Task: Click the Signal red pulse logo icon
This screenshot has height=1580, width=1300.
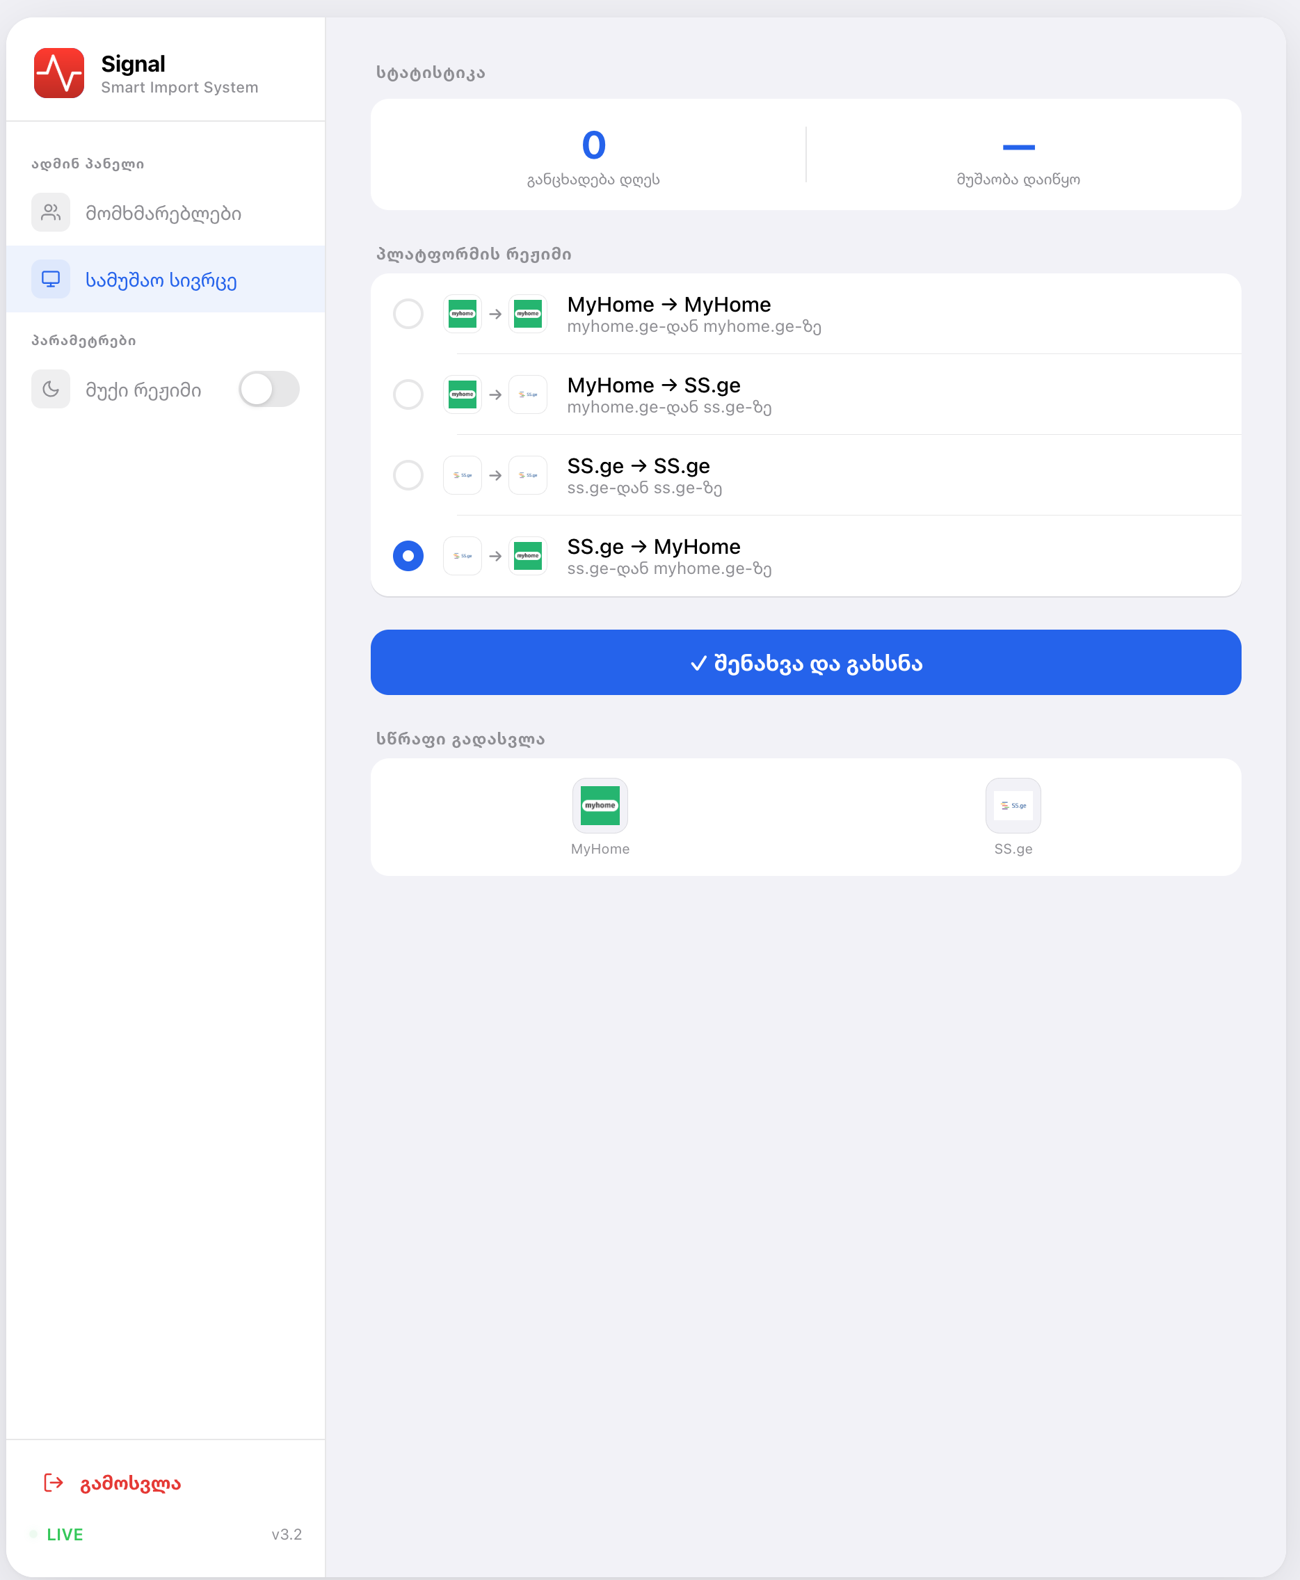Action: [x=59, y=73]
